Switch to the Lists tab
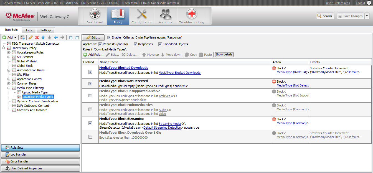 (x=29, y=30)
